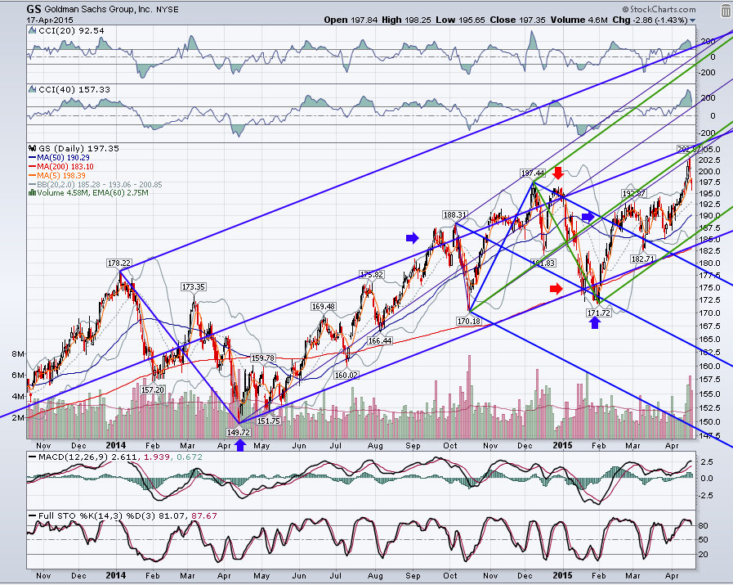Click the 'Open 197.84' value in the header
Image resolution: width=733 pixels, height=585 pixels.
351,20
